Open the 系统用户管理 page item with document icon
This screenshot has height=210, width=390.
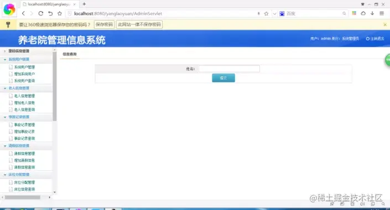pyautogui.click(x=24, y=67)
